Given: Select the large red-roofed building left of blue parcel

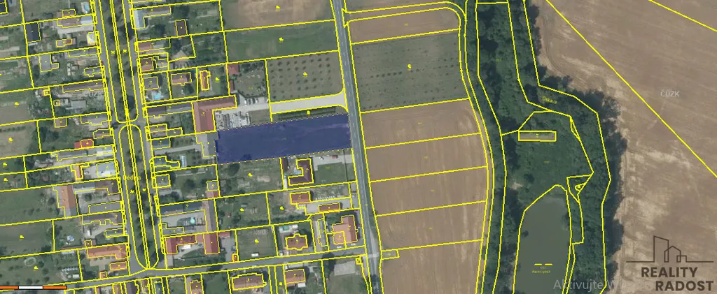Looking at the screenshot, I should tap(204, 118).
